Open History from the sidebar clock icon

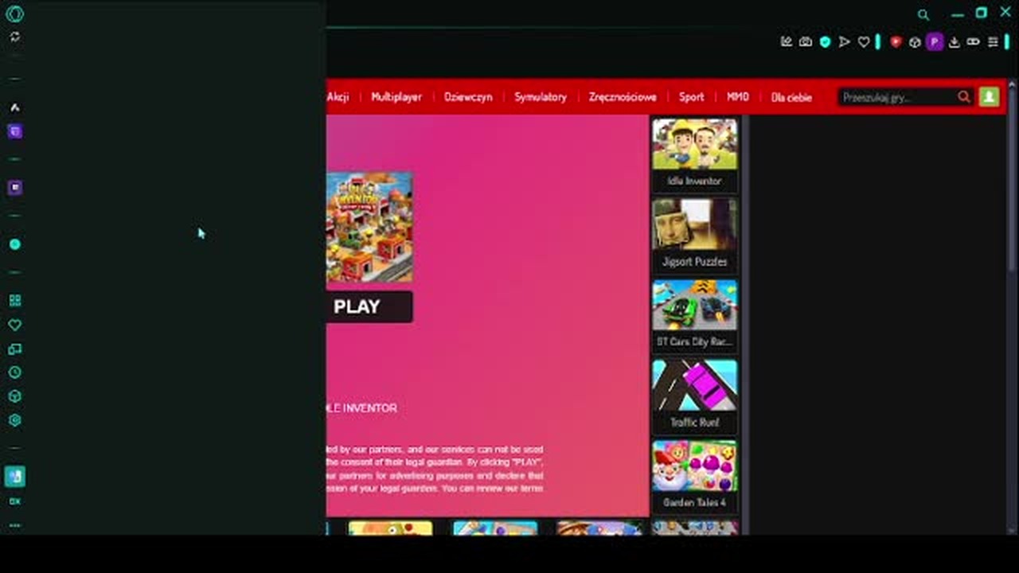click(x=14, y=372)
